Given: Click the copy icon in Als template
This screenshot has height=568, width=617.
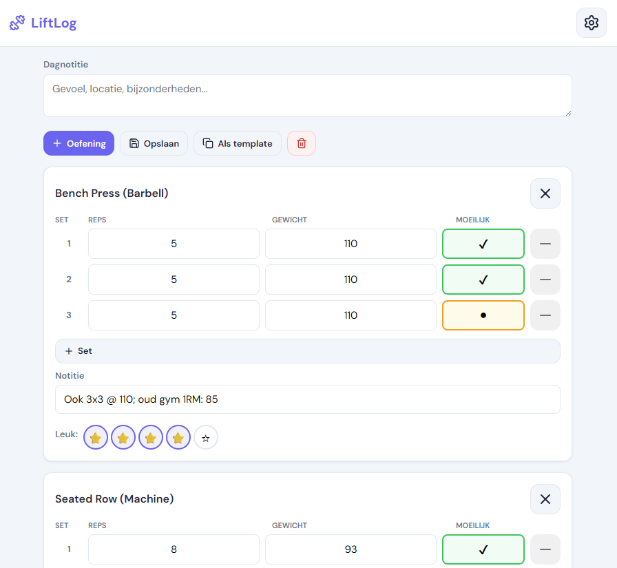Looking at the screenshot, I should (207, 143).
